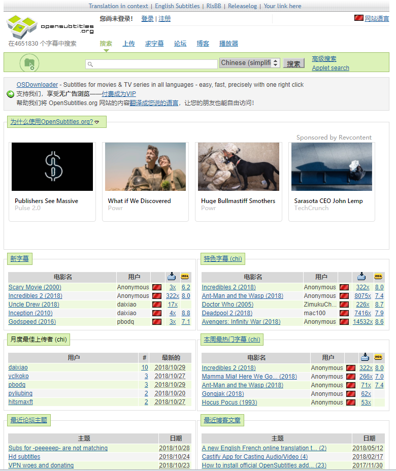Click the 14532x download count
The height and width of the screenshot is (471, 396).
[362, 322]
